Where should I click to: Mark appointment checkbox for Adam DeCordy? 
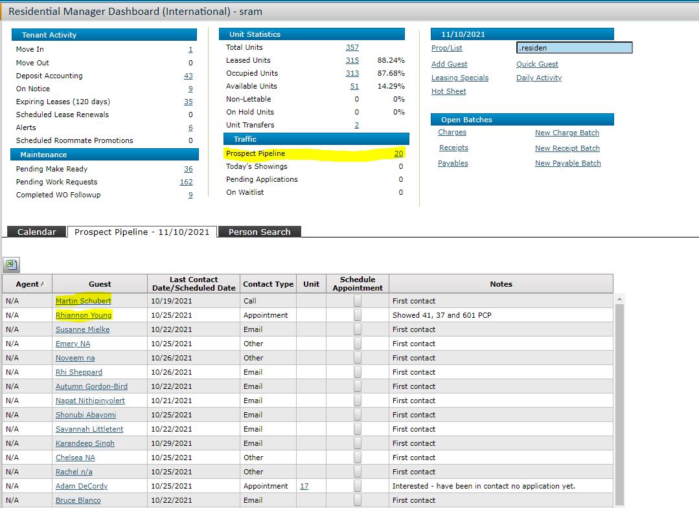coord(358,486)
